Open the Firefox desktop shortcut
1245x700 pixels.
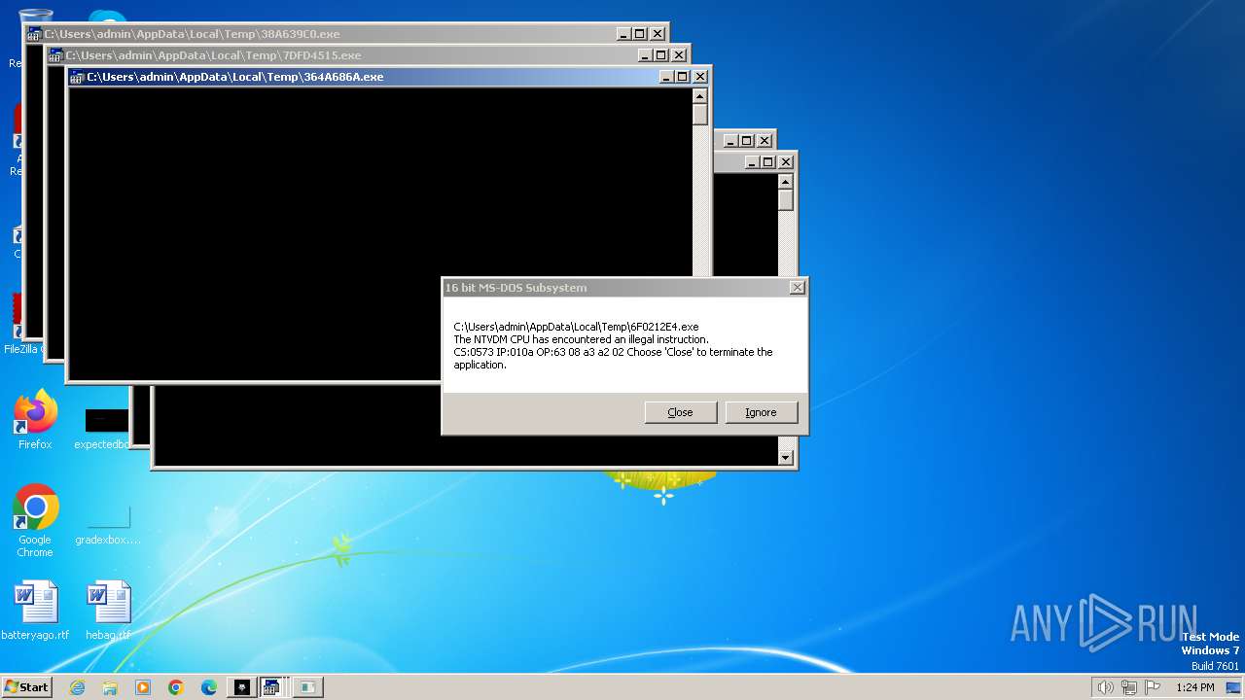click(x=35, y=421)
